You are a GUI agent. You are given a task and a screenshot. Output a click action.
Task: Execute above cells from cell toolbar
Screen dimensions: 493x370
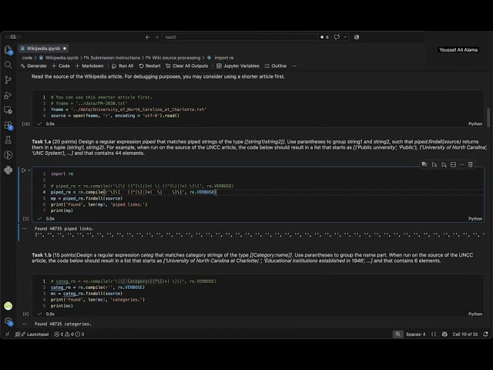tap(434, 164)
